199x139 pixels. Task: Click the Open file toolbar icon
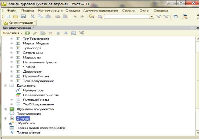click(16, 17)
